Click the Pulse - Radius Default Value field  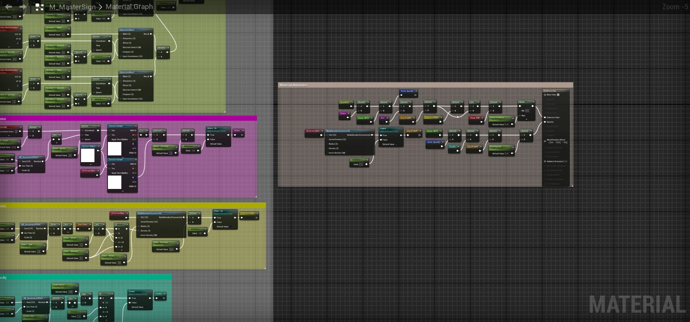[119, 263]
